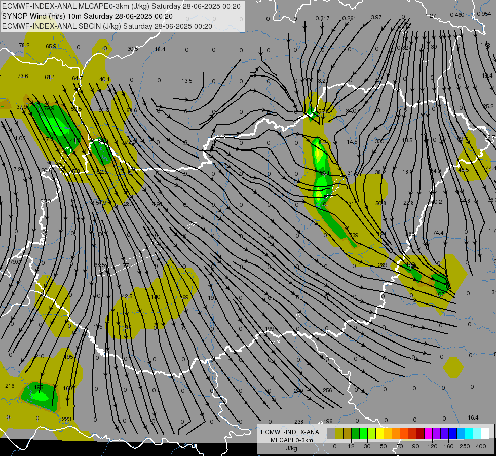Viewport: 496px width, 456px height.
Task: Click the legend label ECMWF-INDEX-ANAL
Action: (x=291, y=432)
